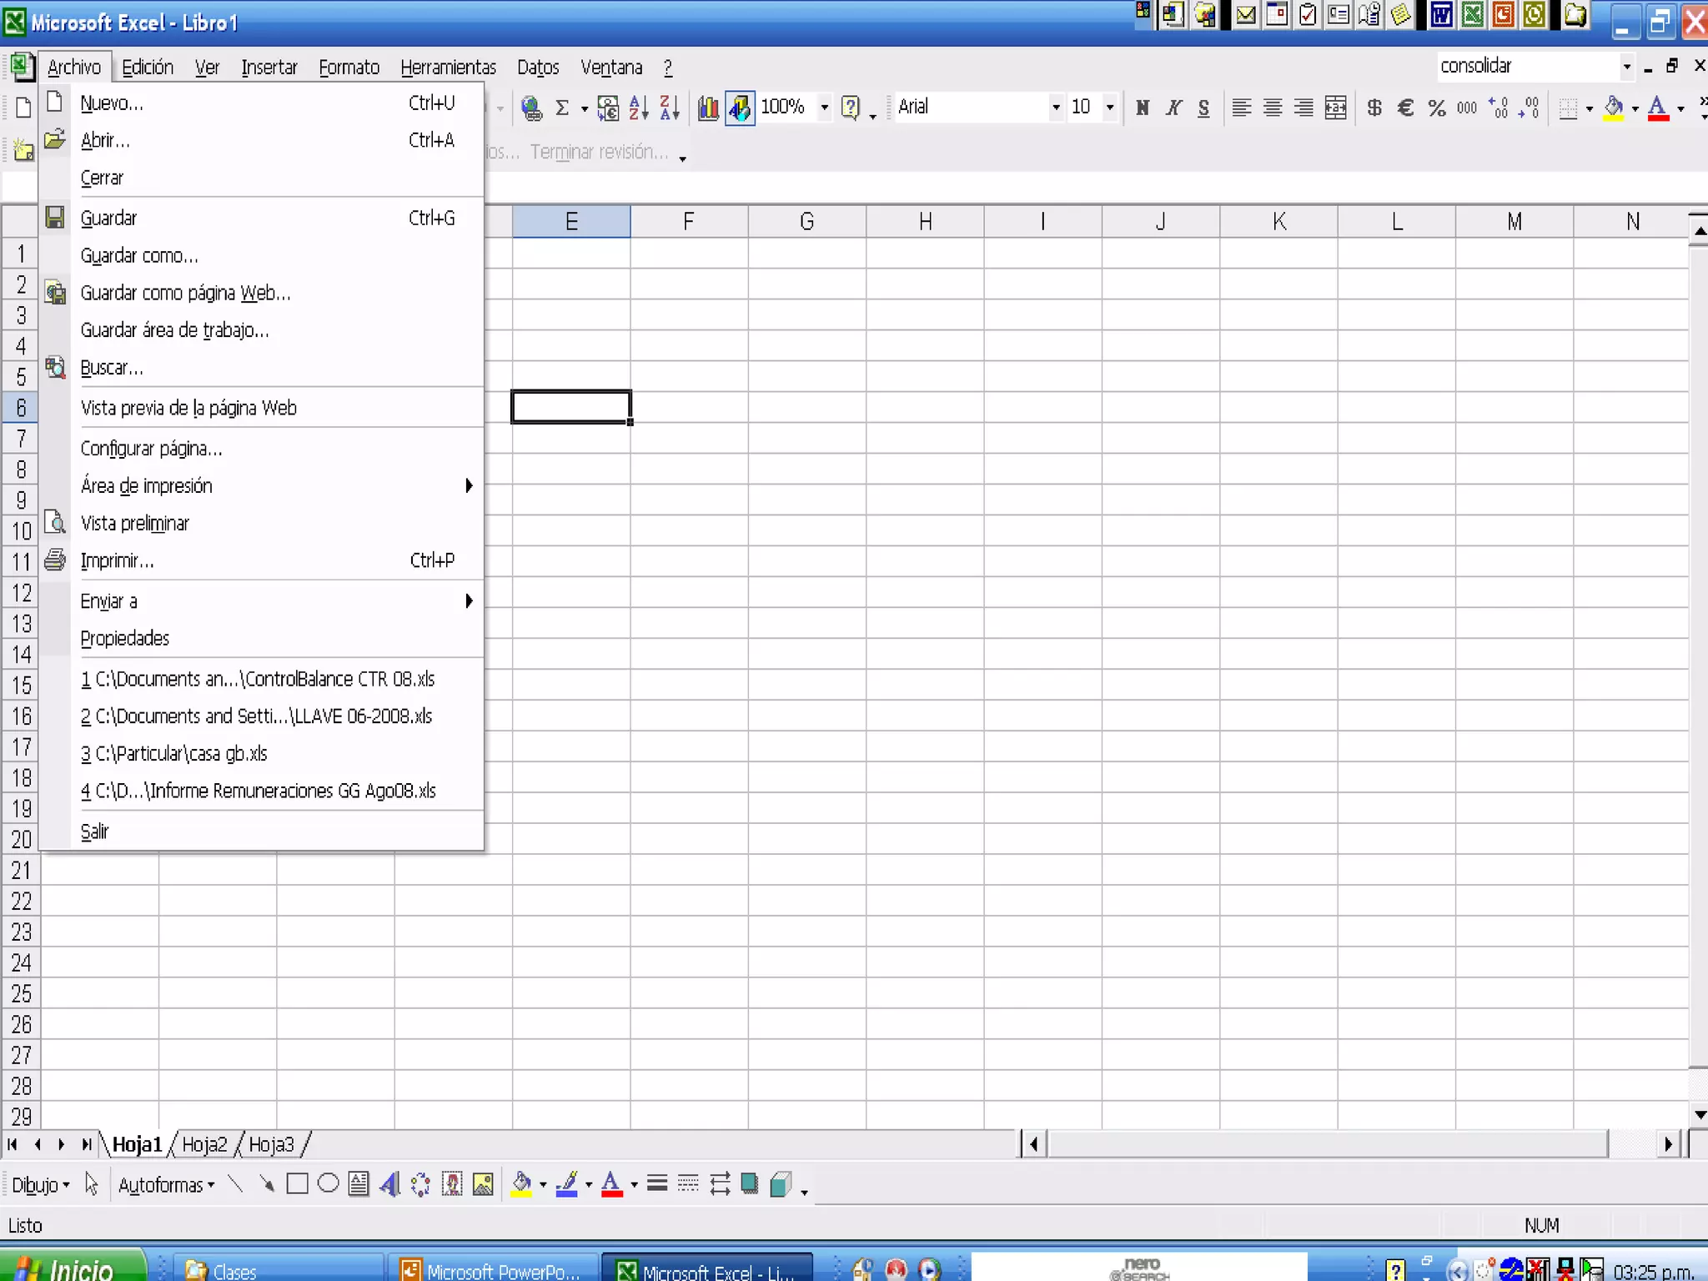The width and height of the screenshot is (1708, 1281).
Task: Click the Inicio start button
Action: (x=71, y=1268)
